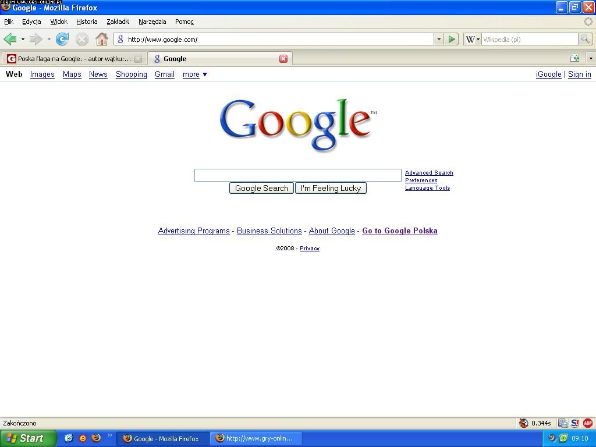Open the Home page icon
596x447 pixels.
[x=101, y=39]
